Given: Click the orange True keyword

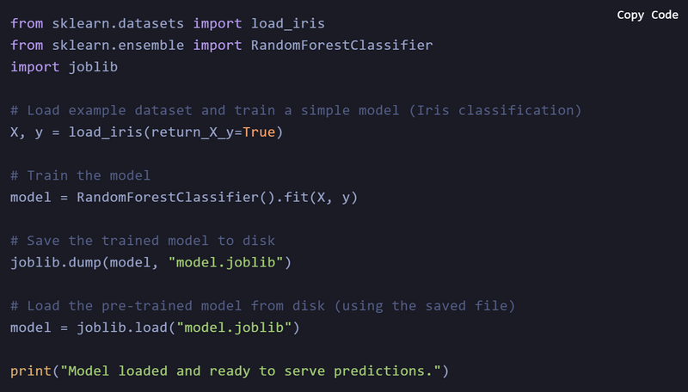Looking at the screenshot, I should [x=265, y=132].
